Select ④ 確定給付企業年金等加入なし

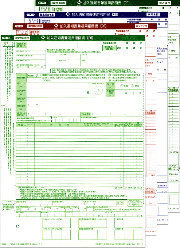[x=105, y=210]
